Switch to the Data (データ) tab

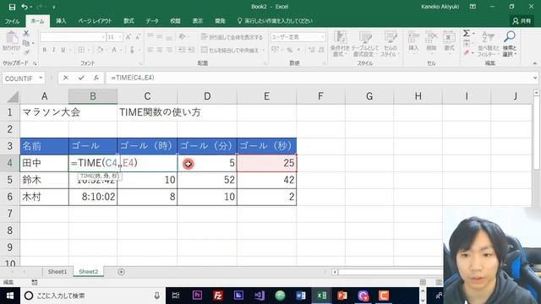pos(152,21)
